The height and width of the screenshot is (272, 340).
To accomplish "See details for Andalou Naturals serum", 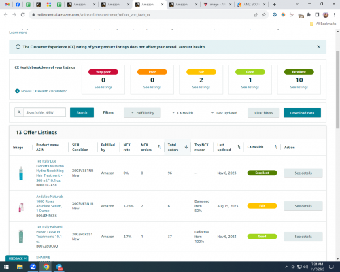I will [x=303, y=206].
